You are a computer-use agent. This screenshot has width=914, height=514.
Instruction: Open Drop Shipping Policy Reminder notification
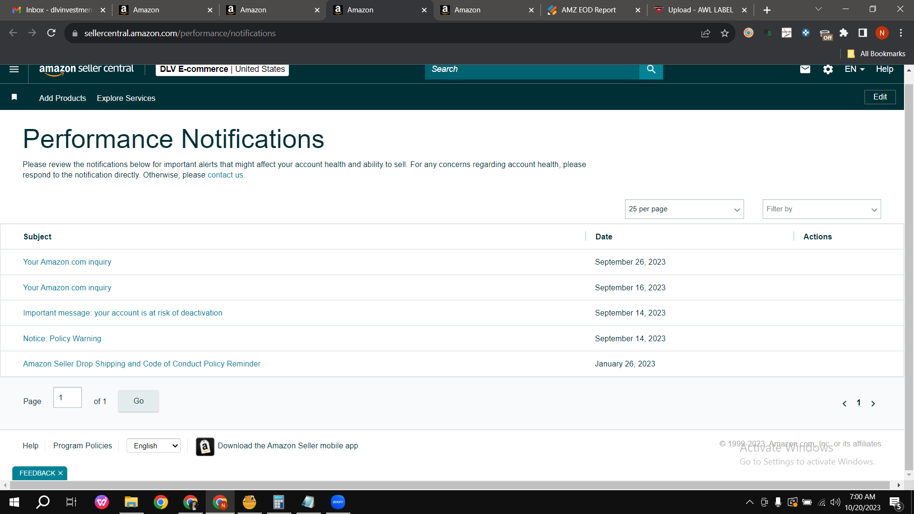pyautogui.click(x=141, y=364)
